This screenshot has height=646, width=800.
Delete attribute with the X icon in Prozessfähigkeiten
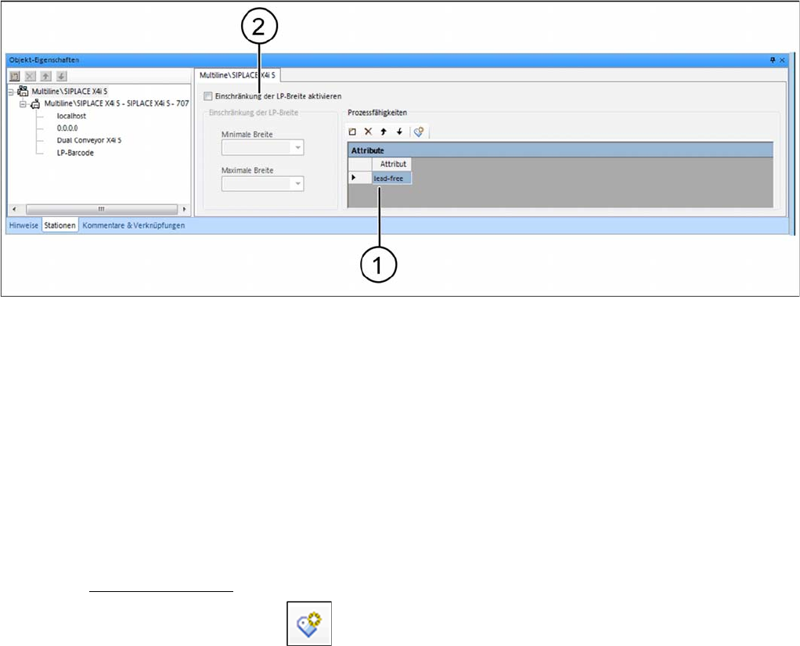click(x=368, y=132)
